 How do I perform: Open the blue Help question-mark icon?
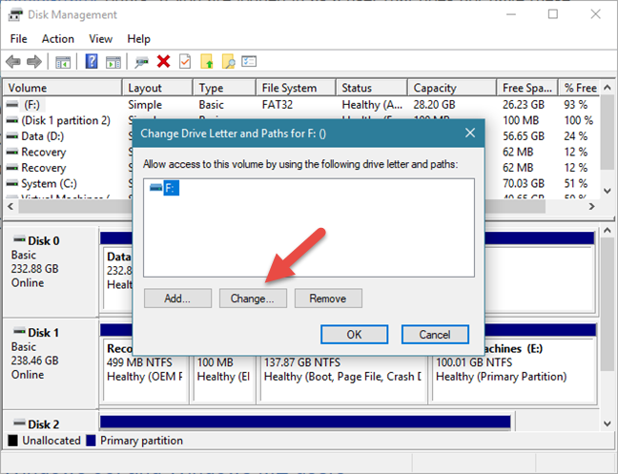(x=92, y=61)
